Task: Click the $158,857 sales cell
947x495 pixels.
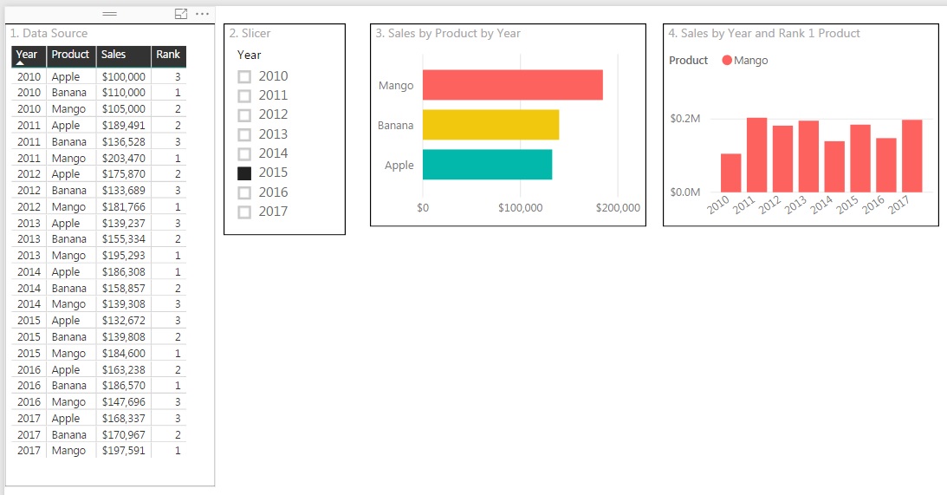Action: coord(123,289)
